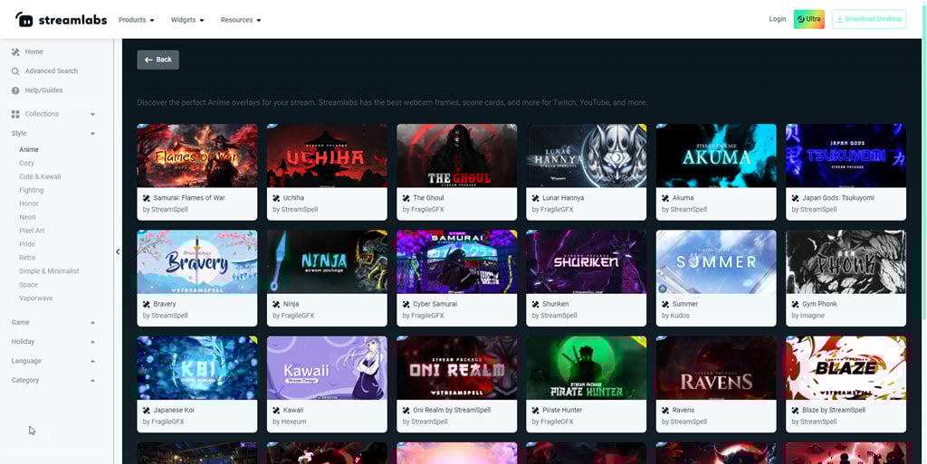Click the icon beside Lunar Hannya title
Viewport: 927px width, 464px height.
[536, 198]
